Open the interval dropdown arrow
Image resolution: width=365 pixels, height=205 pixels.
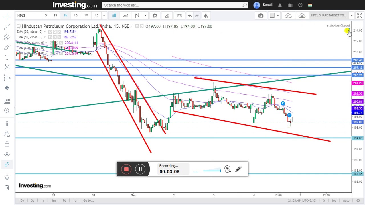[104, 15]
